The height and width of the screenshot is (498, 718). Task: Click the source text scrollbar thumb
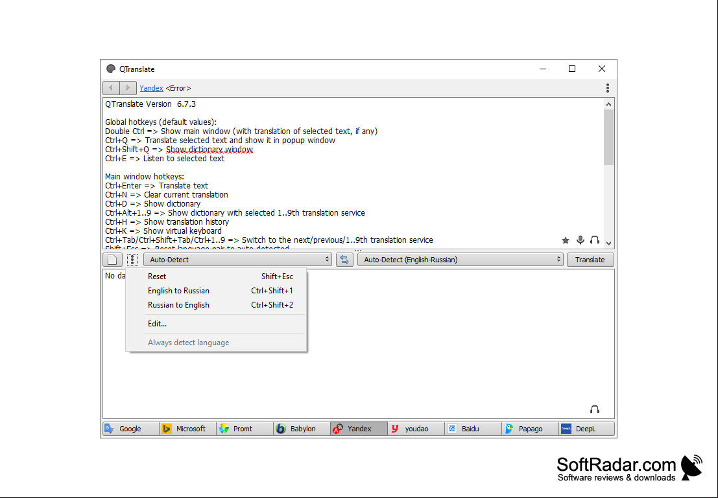click(x=608, y=137)
